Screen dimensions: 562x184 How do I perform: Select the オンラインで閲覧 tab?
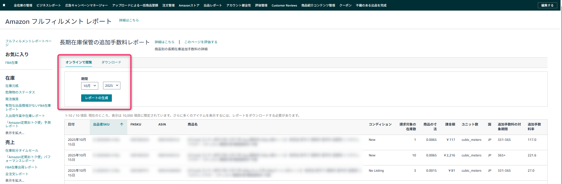79,62
